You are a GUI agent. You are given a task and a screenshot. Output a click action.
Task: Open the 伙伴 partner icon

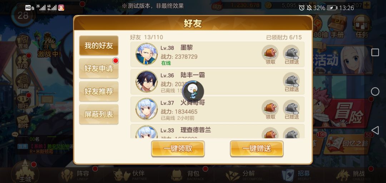(131, 175)
